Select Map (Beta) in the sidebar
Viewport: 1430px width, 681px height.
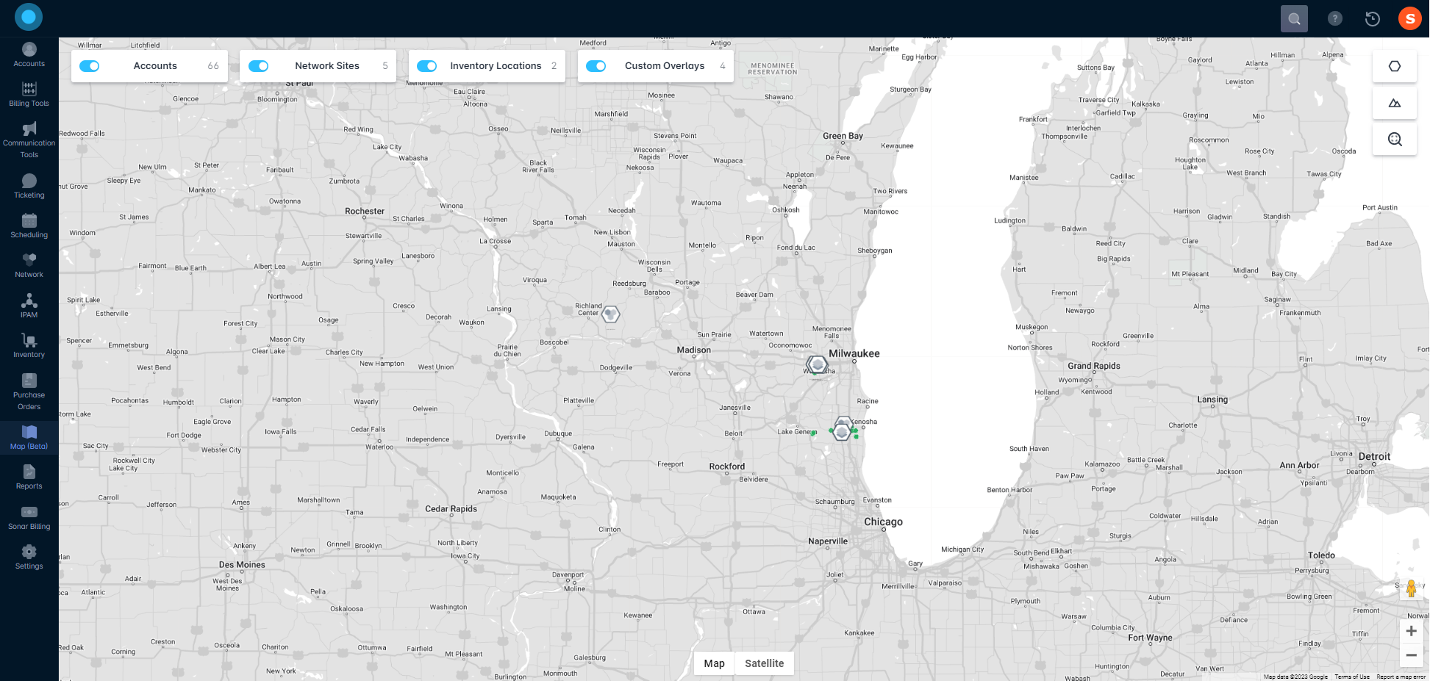29,438
